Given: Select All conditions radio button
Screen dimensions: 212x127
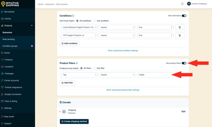Looking at the screenshot, I should [77, 21].
